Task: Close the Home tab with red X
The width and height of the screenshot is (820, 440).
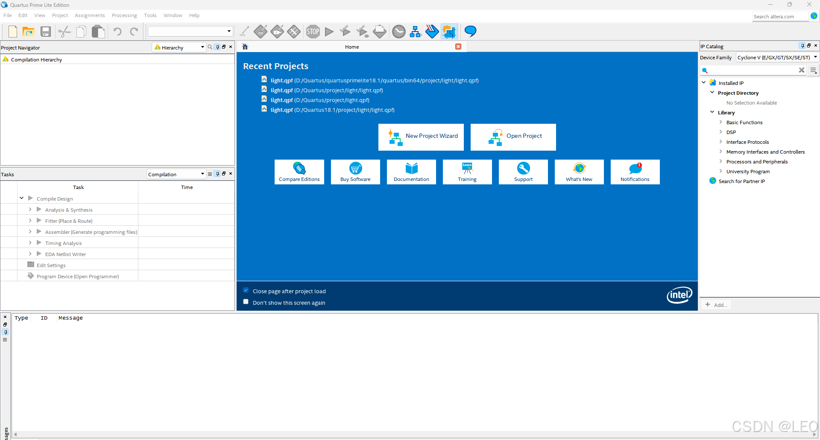Action: pyautogui.click(x=458, y=47)
